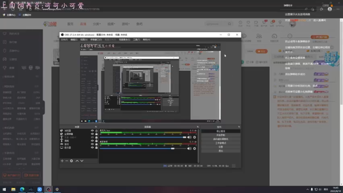This screenshot has width=343, height=193.
Task: Move the selected source down
Action: point(82,161)
